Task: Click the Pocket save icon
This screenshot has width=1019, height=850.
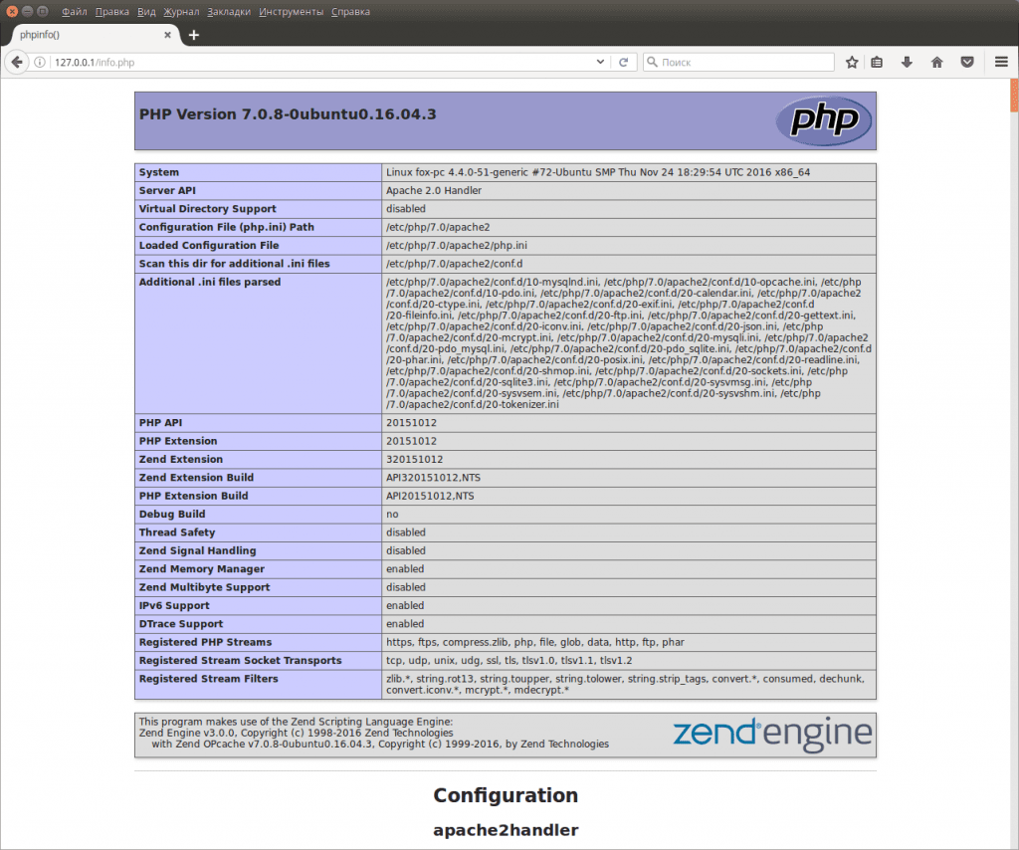Action: click(x=966, y=62)
